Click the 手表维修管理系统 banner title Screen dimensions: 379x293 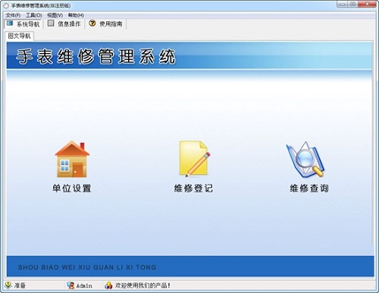[96, 56]
